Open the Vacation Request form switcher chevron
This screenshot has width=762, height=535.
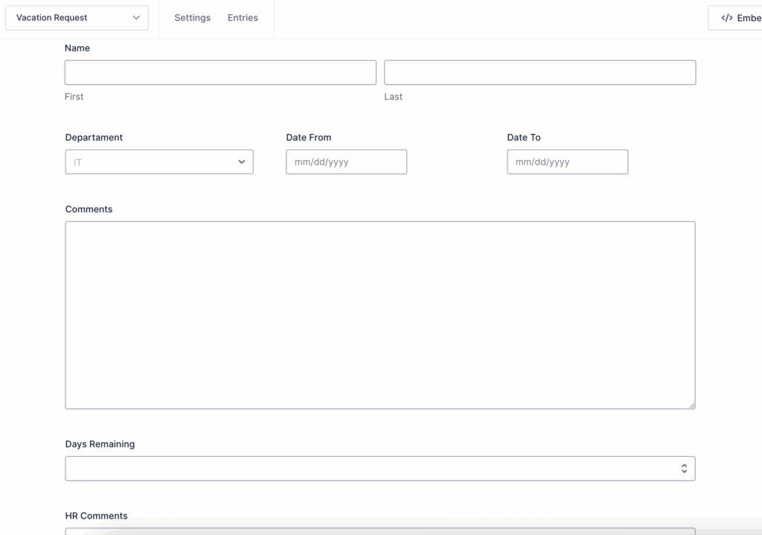pos(136,17)
